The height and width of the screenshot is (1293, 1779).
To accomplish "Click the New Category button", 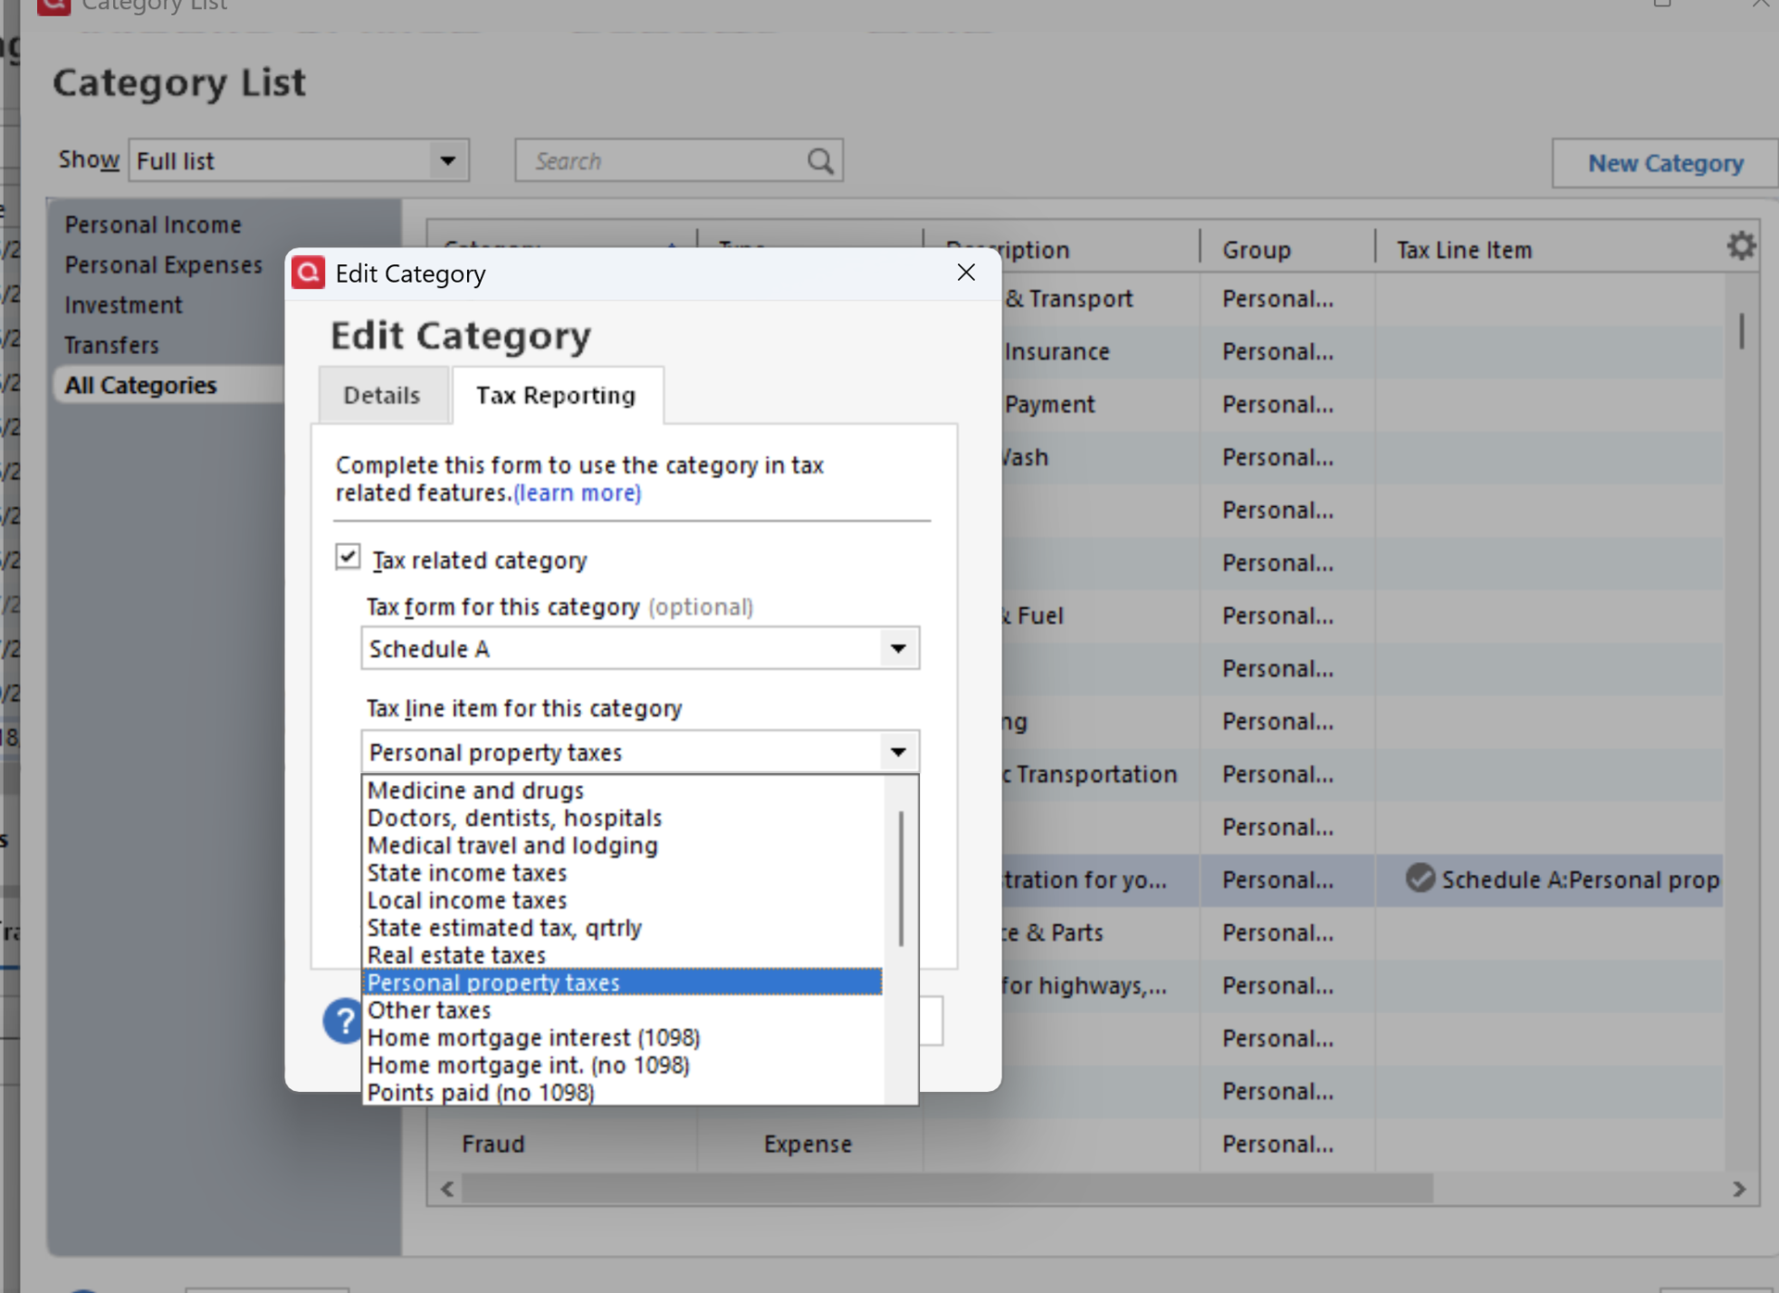I will pos(1665,164).
